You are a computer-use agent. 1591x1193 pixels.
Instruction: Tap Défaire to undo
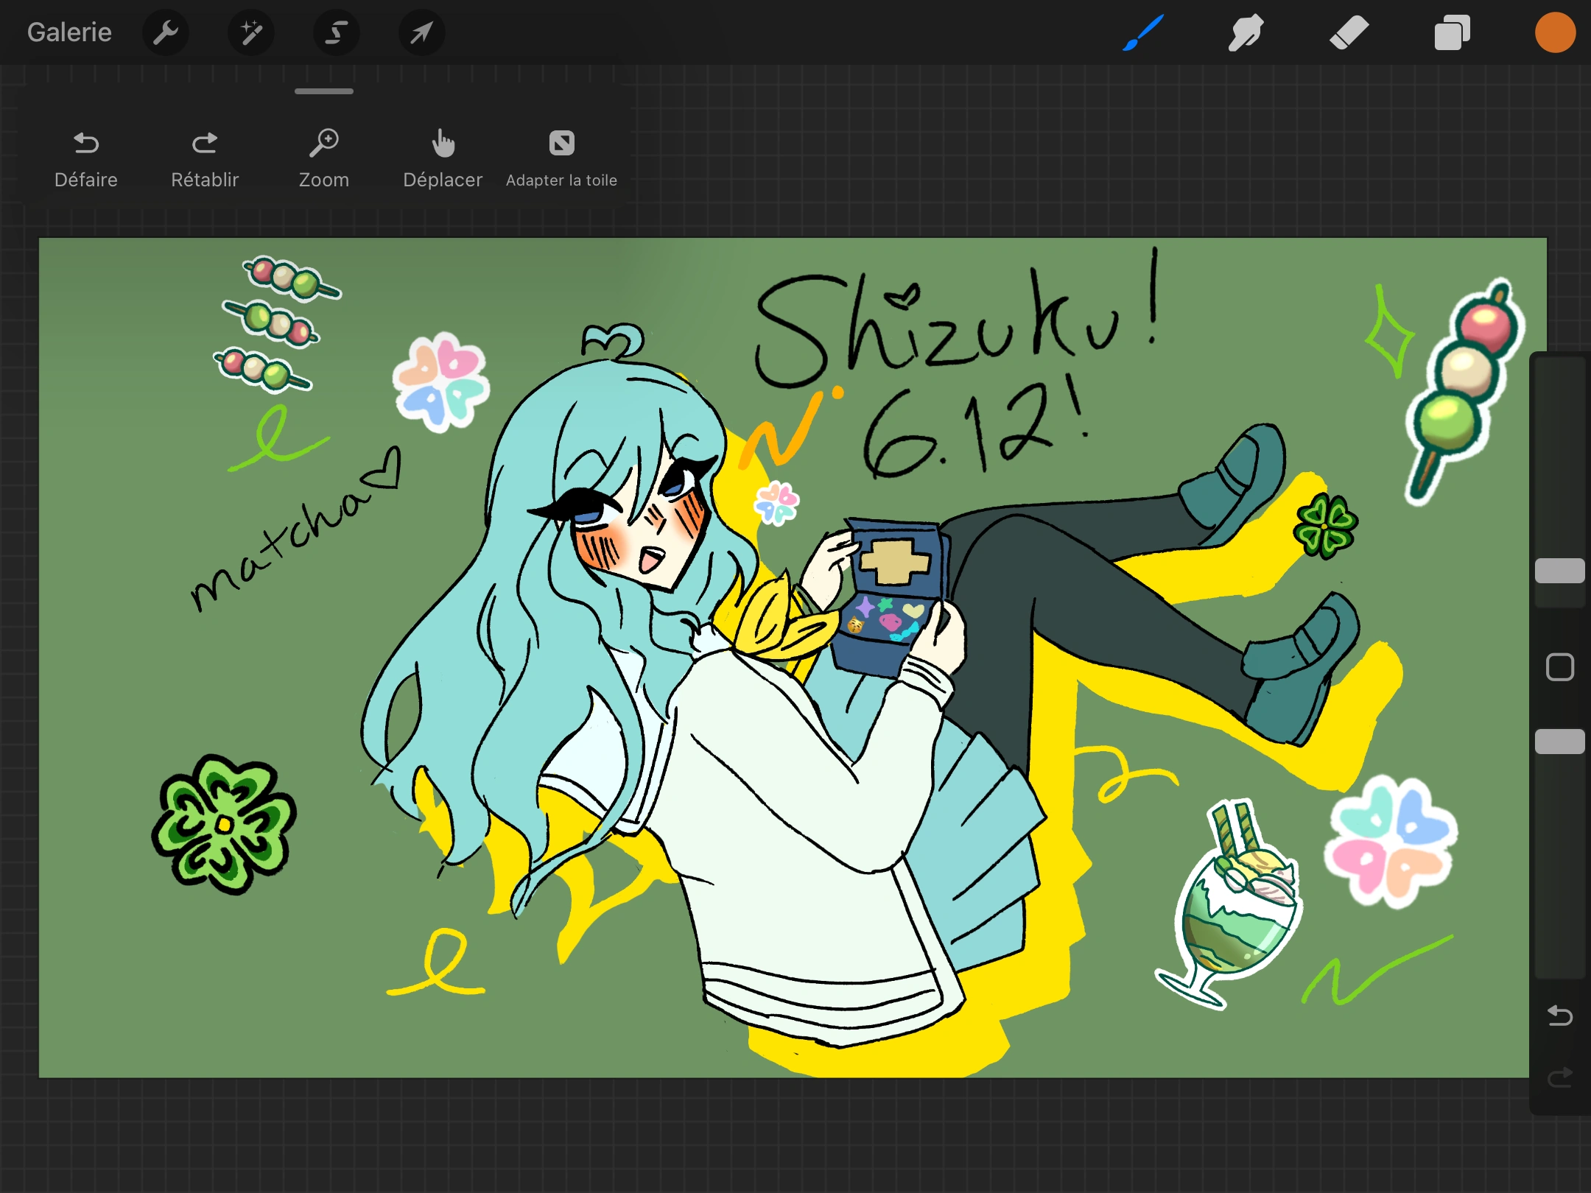86,158
